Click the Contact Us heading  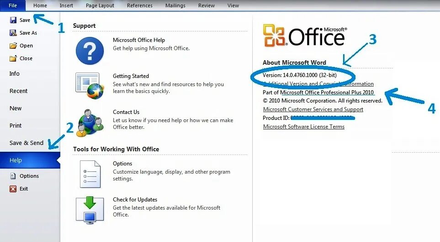tap(126, 112)
